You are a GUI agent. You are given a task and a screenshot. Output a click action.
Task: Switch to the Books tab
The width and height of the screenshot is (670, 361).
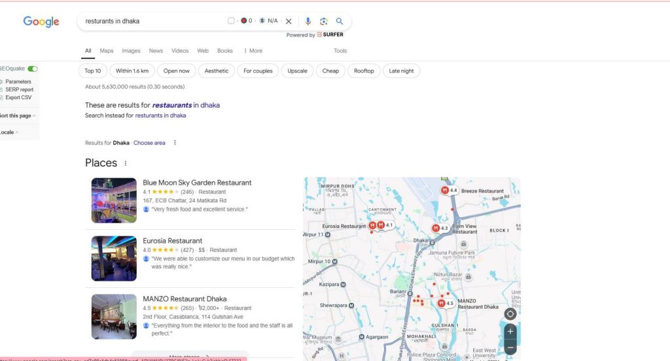tap(225, 51)
